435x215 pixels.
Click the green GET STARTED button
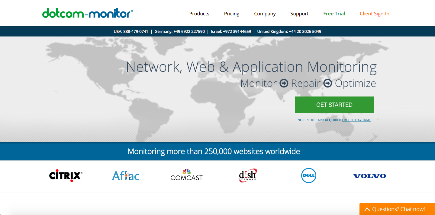click(334, 105)
